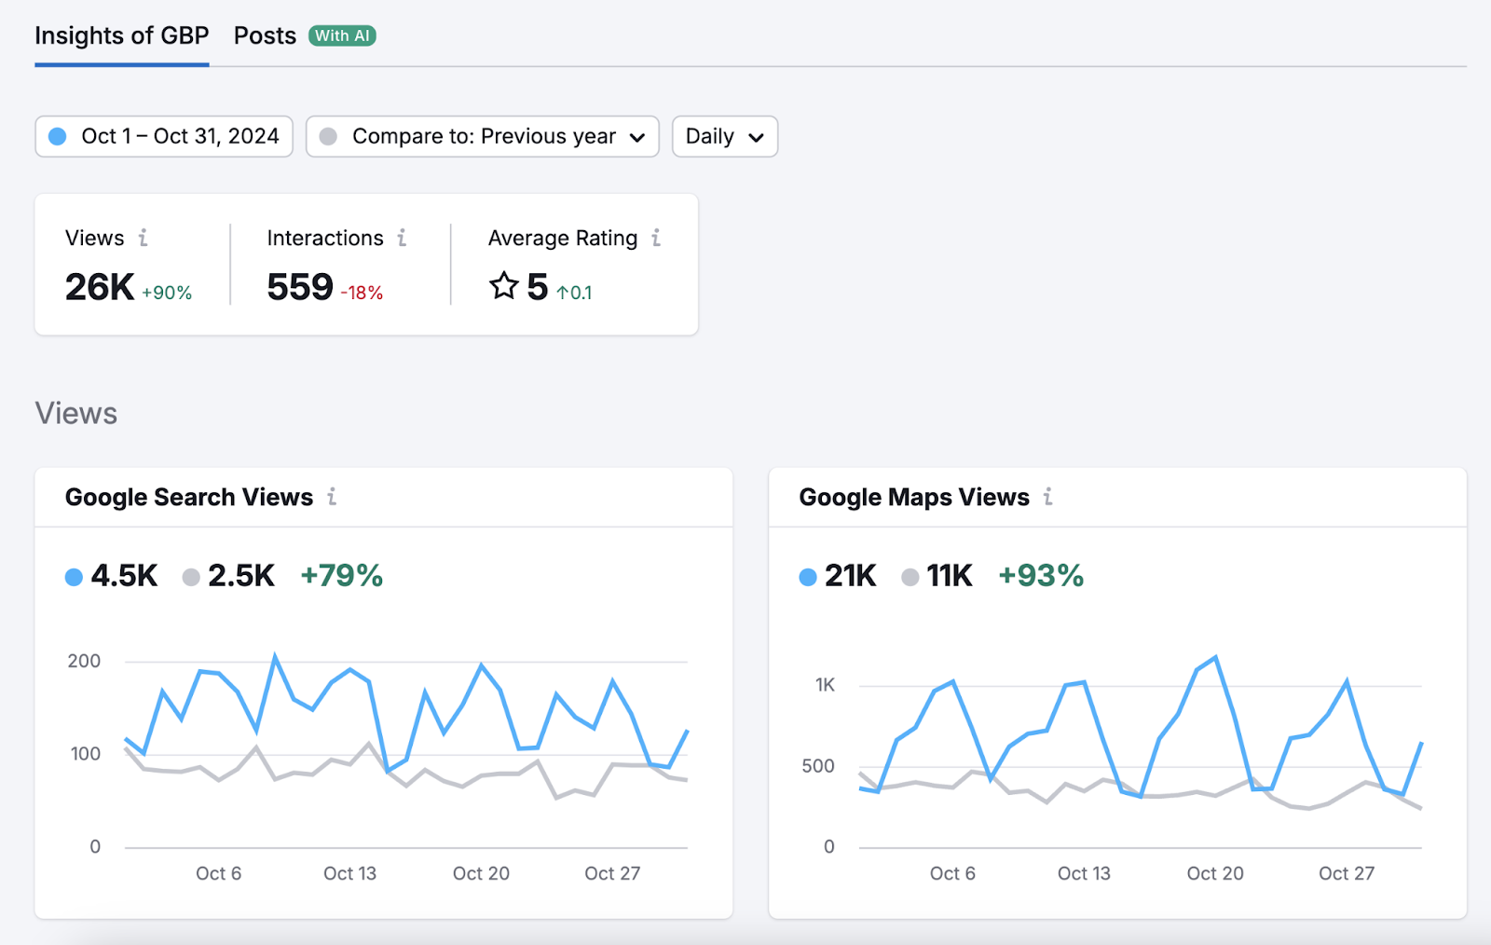Switch to the Posts tab
The width and height of the screenshot is (1491, 945).
pos(264,35)
